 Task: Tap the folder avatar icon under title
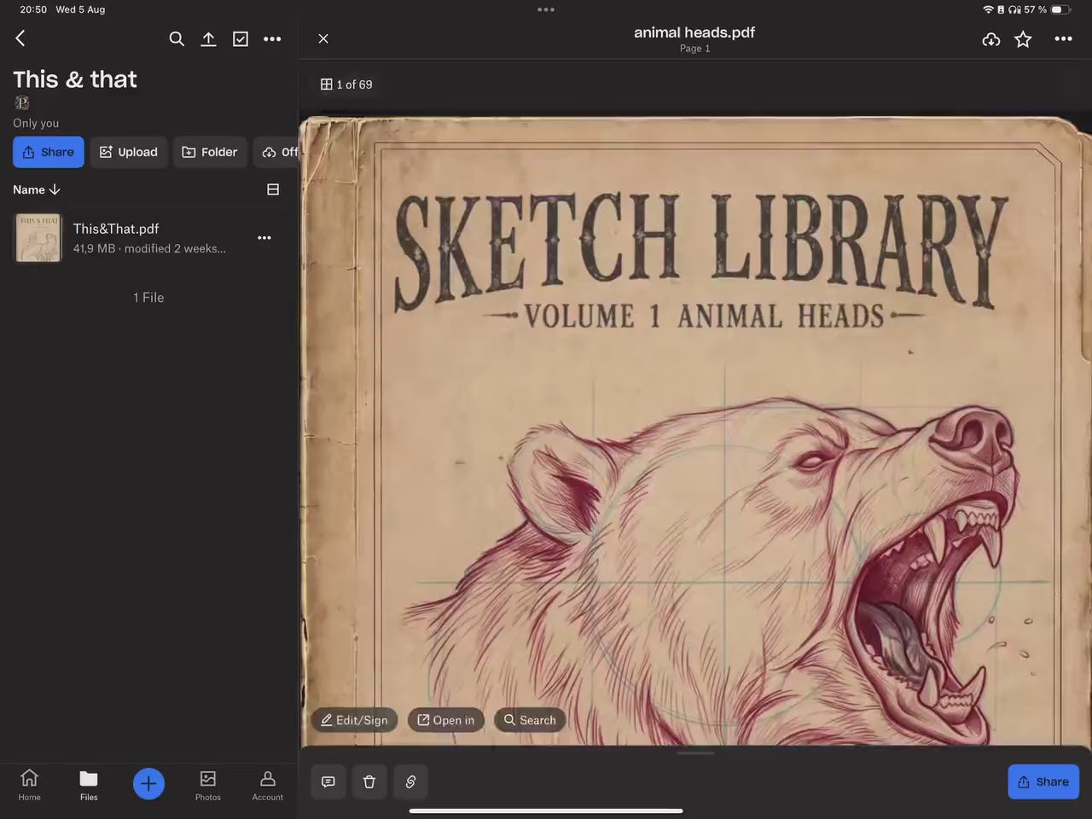[x=22, y=103]
